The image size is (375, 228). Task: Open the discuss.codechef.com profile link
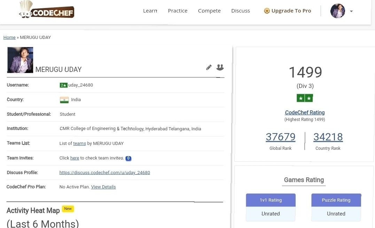[x=104, y=172]
